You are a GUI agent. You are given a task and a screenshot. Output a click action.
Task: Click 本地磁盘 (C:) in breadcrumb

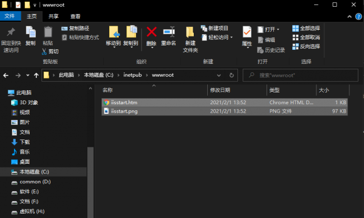(99, 75)
